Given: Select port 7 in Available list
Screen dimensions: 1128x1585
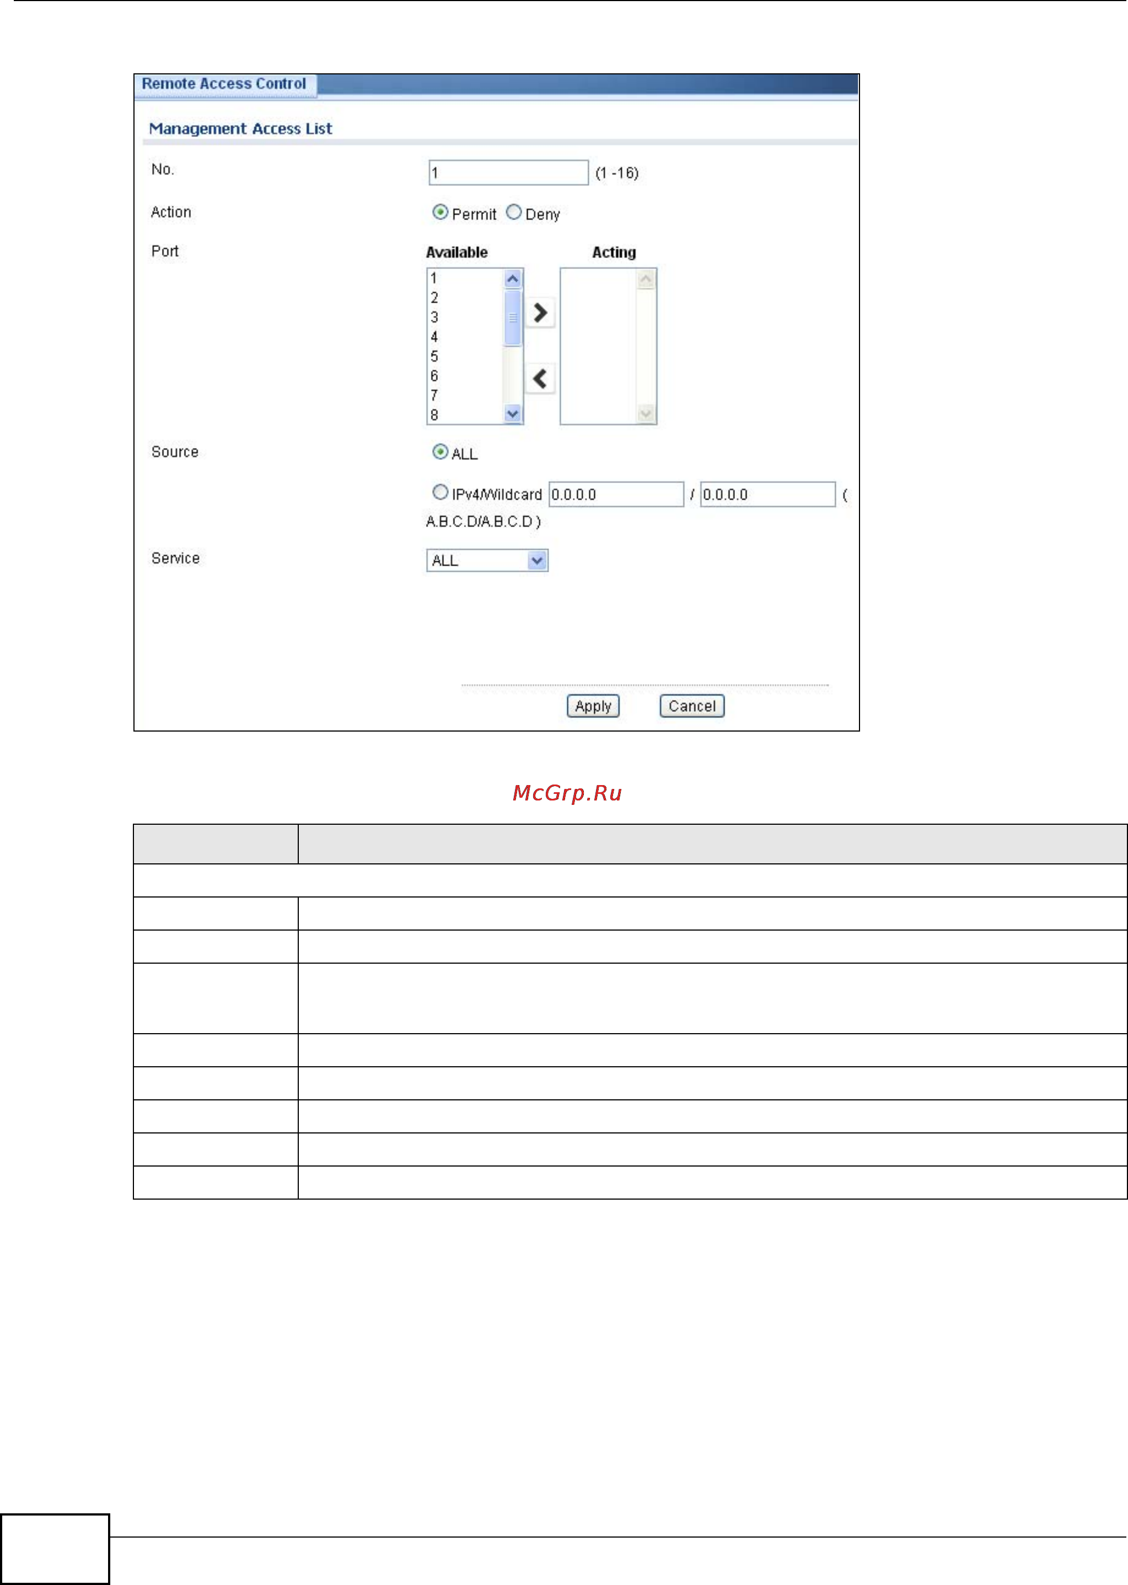Looking at the screenshot, I should [465, 395].
